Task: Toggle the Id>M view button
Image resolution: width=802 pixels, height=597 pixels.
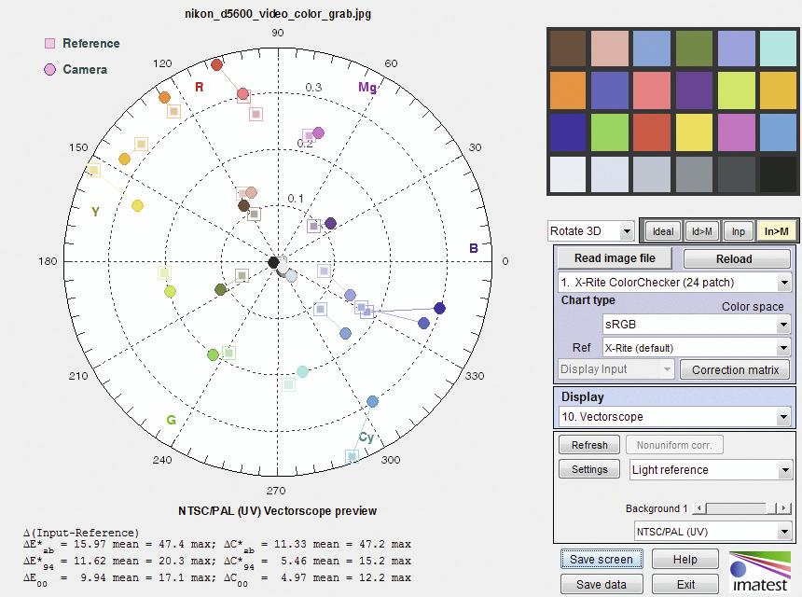Action: pos(700,231)
